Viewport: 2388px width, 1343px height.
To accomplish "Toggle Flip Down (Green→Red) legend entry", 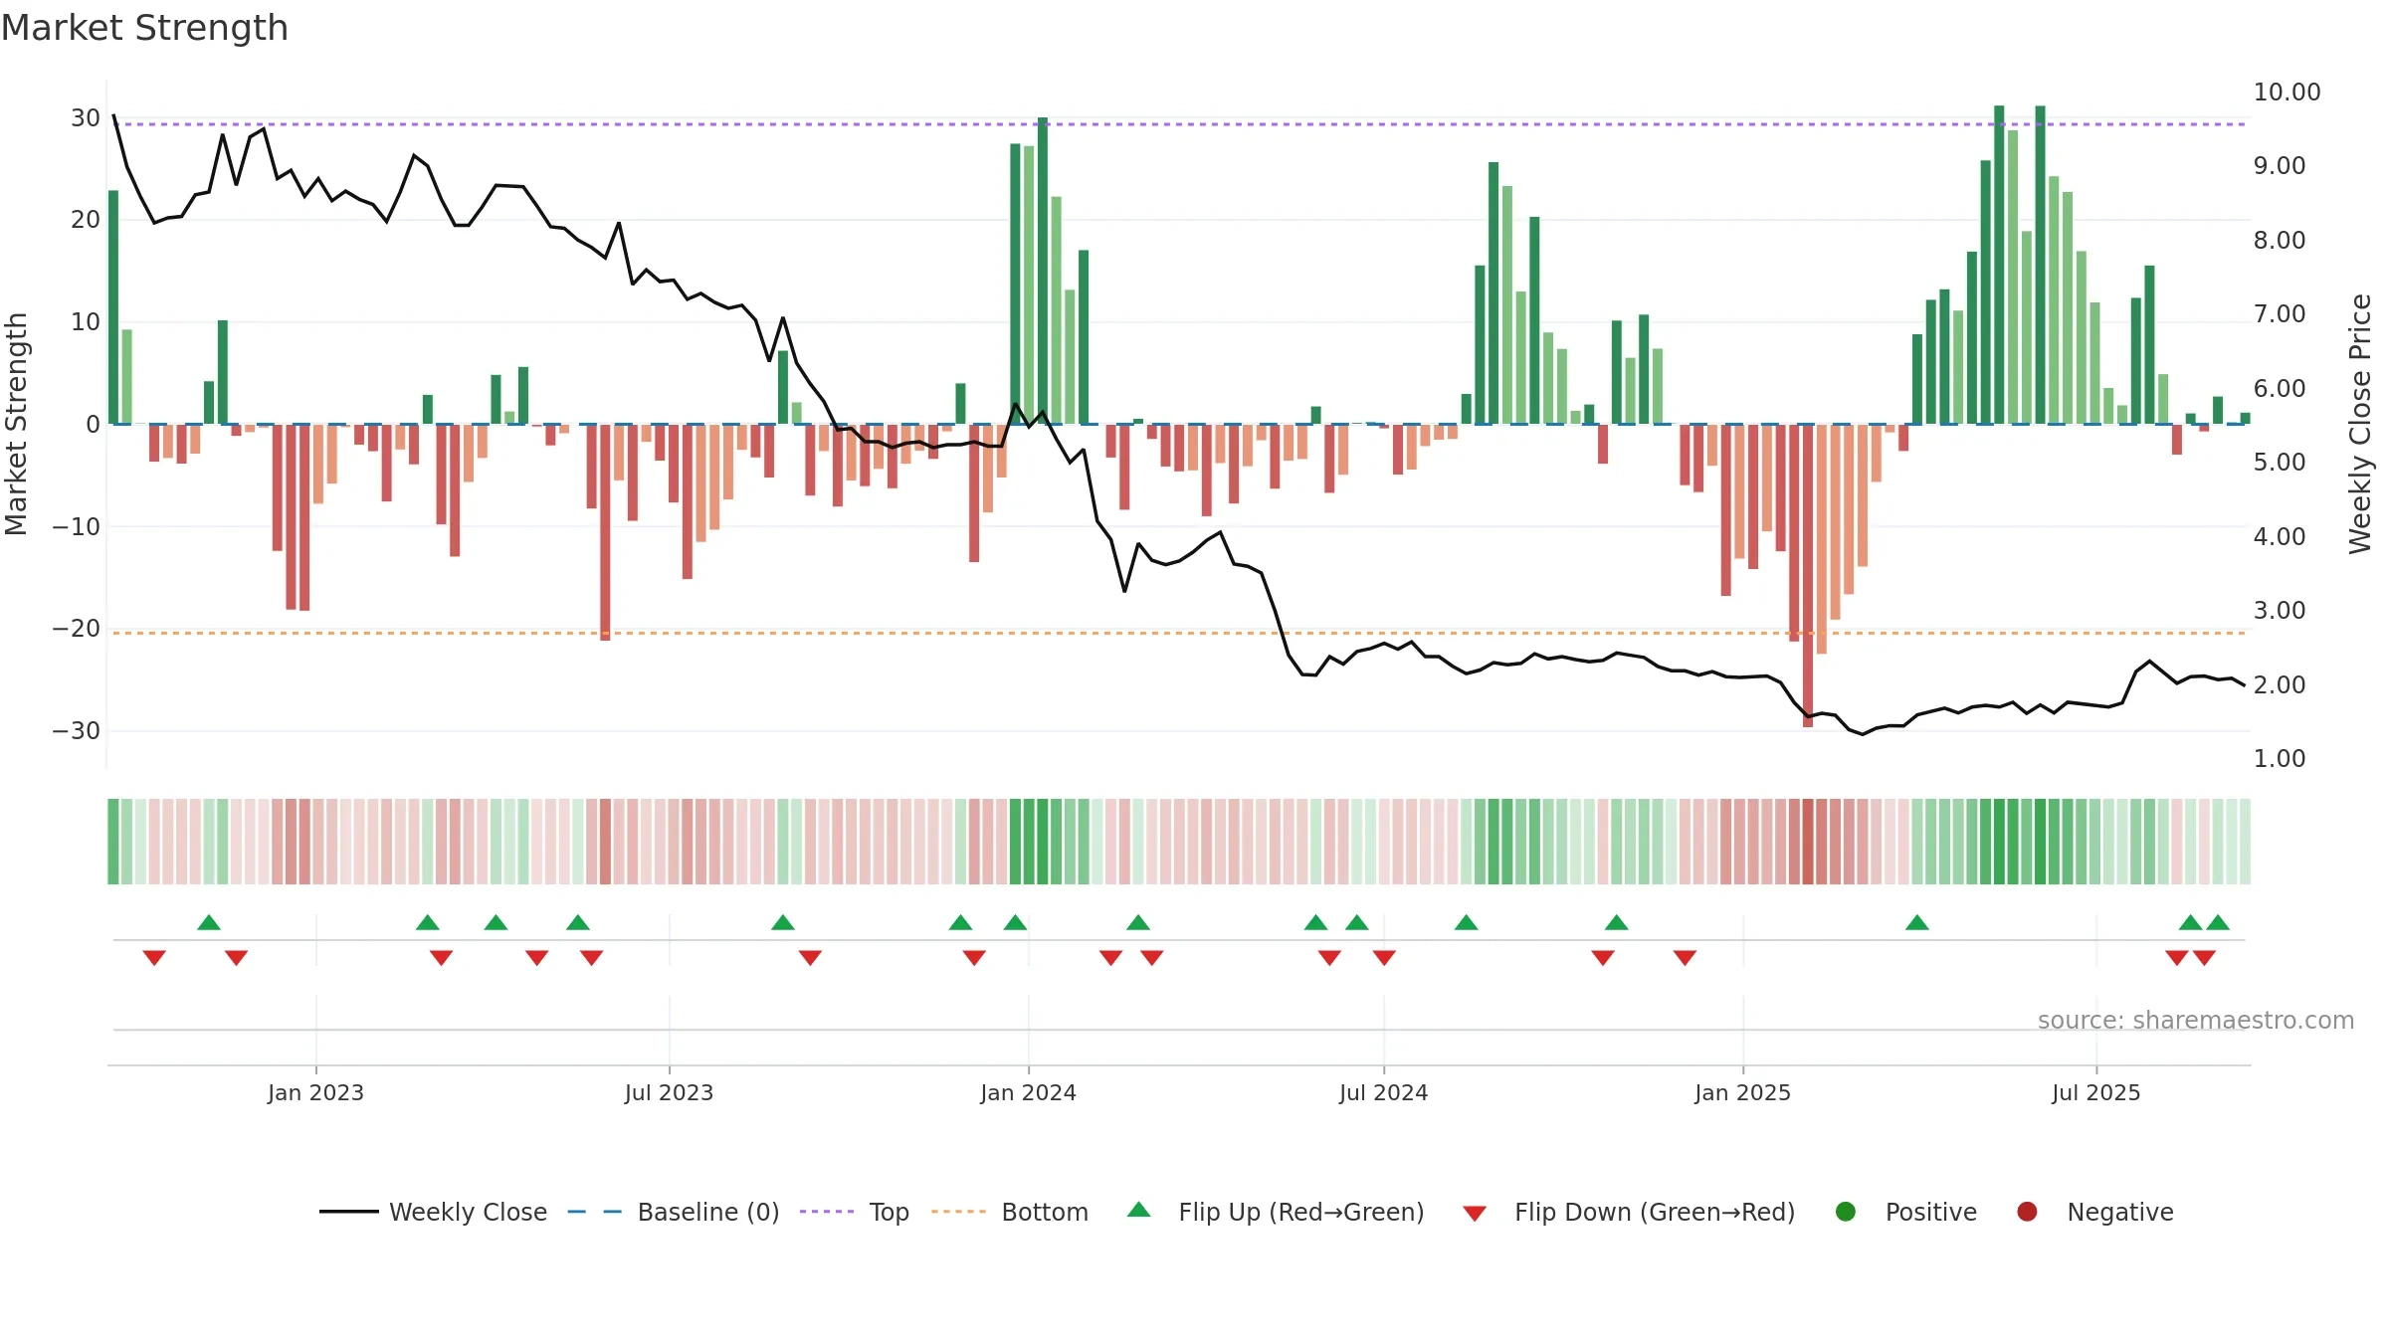I will click(1629, 1212).
